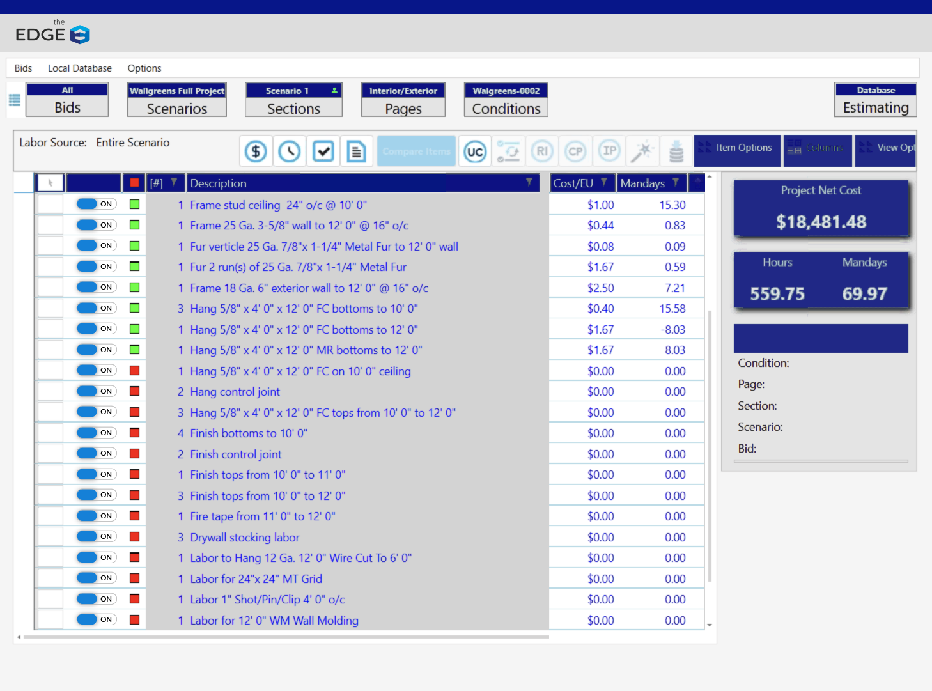
Task: Click the document notes toolbar icon
Action: [357, 151]
